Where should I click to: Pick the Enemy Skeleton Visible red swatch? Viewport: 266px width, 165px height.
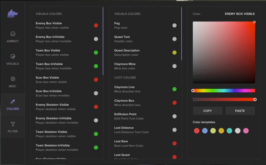point(96,107)
